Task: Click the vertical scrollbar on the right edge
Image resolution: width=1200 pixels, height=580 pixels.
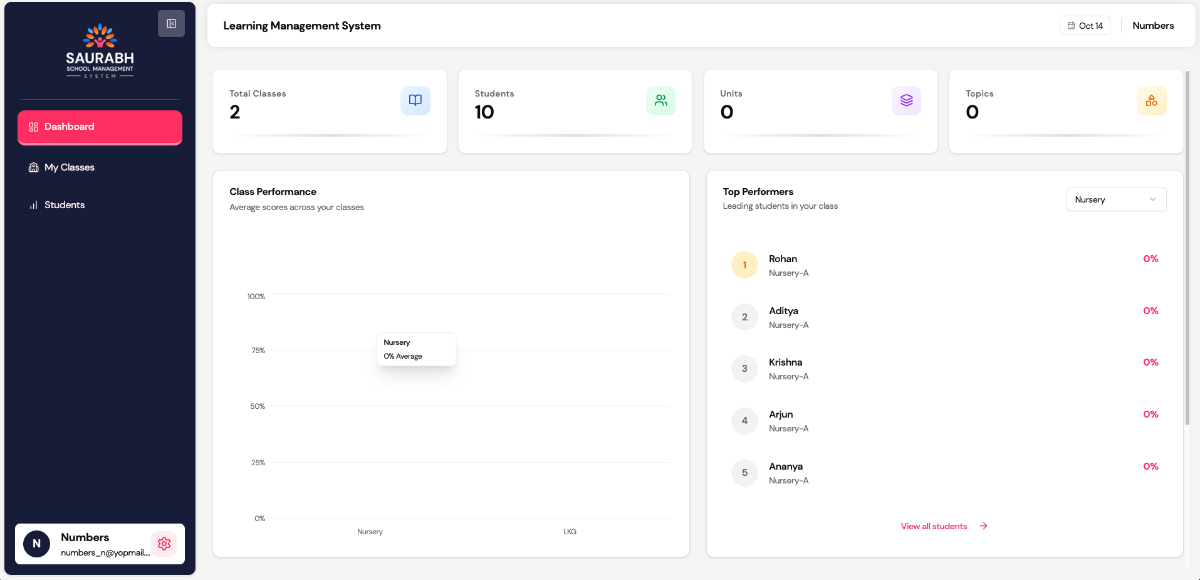Action: (x=1187, y=251)
